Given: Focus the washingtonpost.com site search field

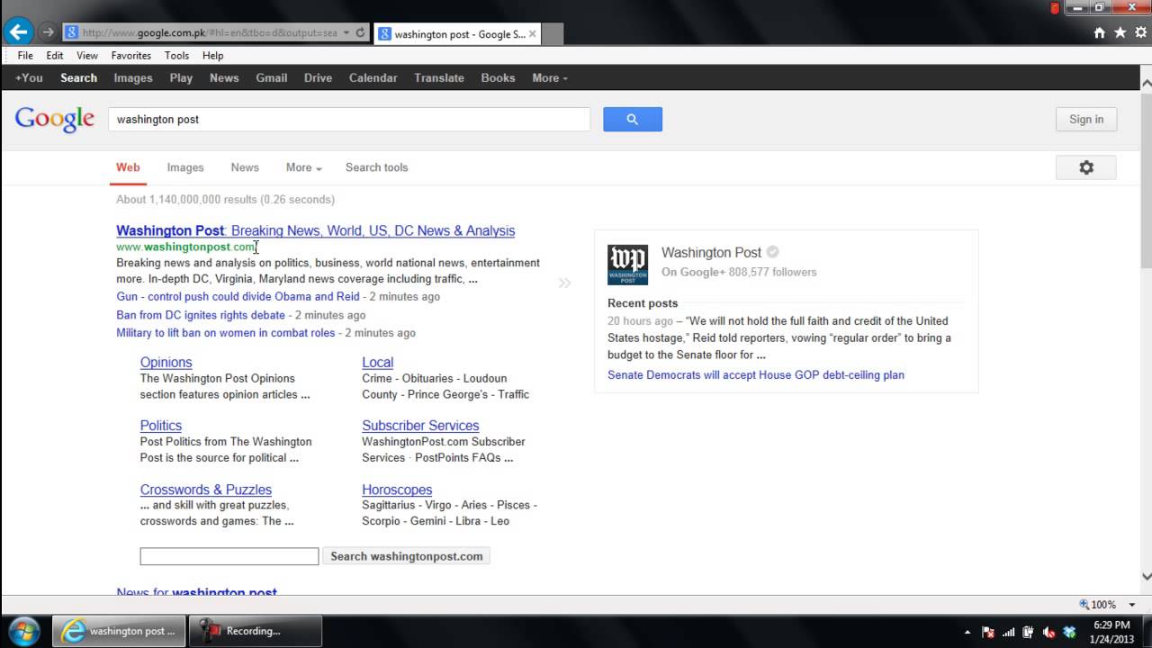Looking at the screenshot, I should pyautogui.click(x=229, y=556).
